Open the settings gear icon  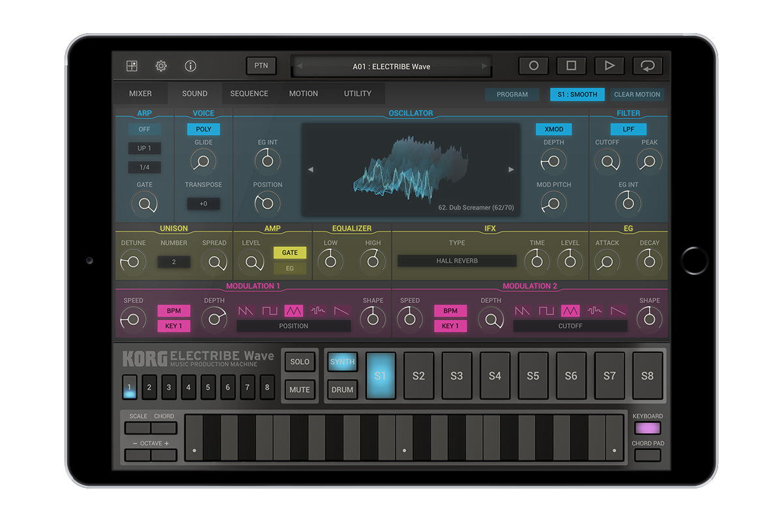[161, 66]
